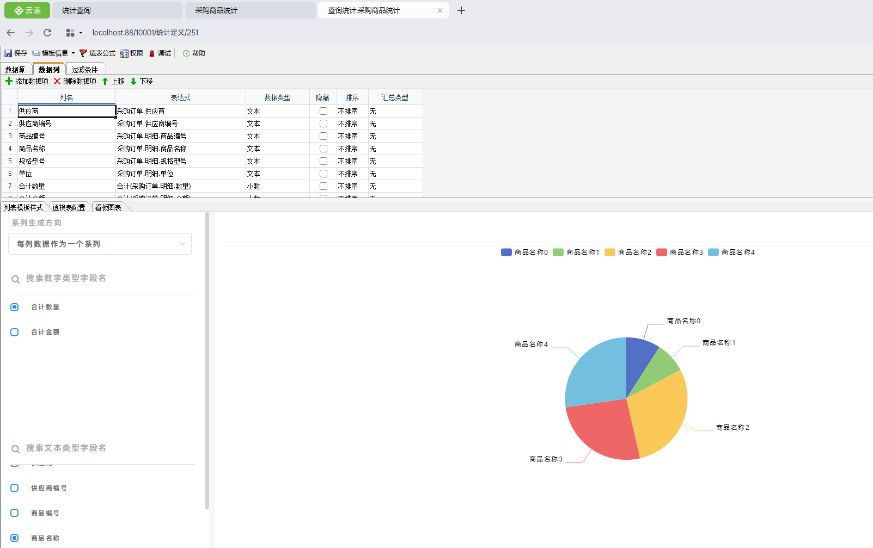Screen dimensions: 873x548
Task: Delete data item using 删除数据项
Action: click(x=75, y=81)
